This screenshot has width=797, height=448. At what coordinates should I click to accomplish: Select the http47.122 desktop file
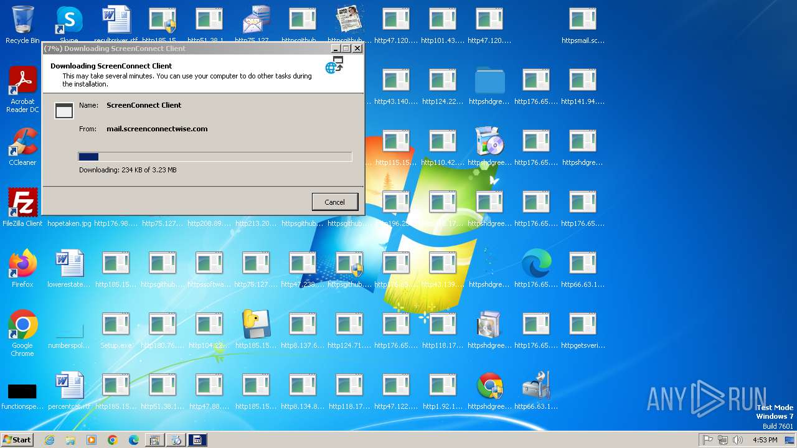coord(396,391)
